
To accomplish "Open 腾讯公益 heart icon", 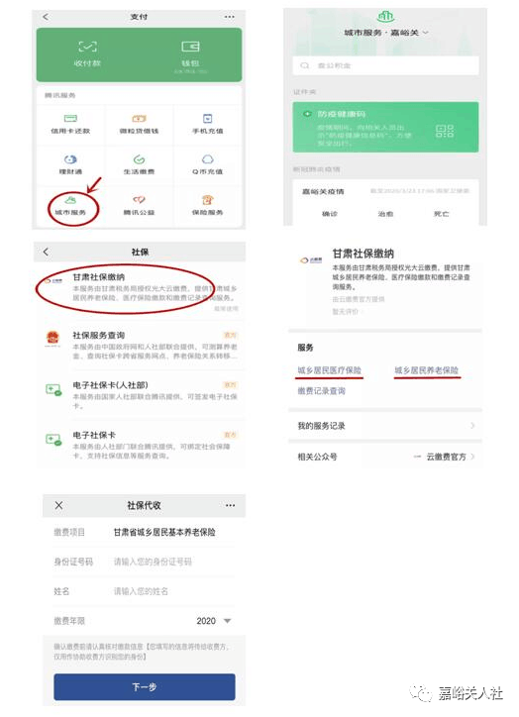I will pyautogui.click(x=139, y=200).
